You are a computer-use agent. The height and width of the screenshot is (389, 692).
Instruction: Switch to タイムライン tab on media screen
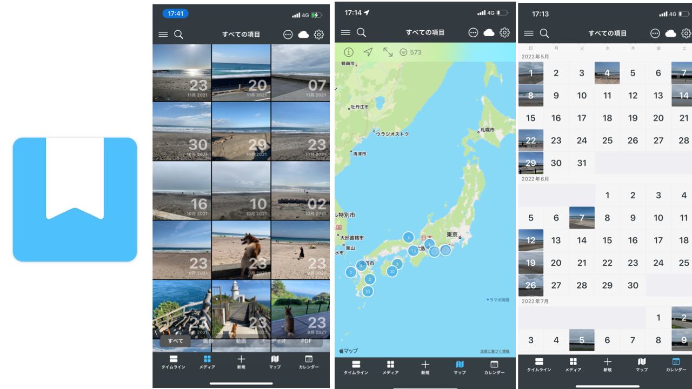click(x=174, y=362)
